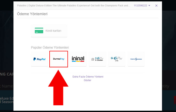This screenshot has height=112, width=176.
Task: Select PayPal as payment method
Action: [39, 59]
